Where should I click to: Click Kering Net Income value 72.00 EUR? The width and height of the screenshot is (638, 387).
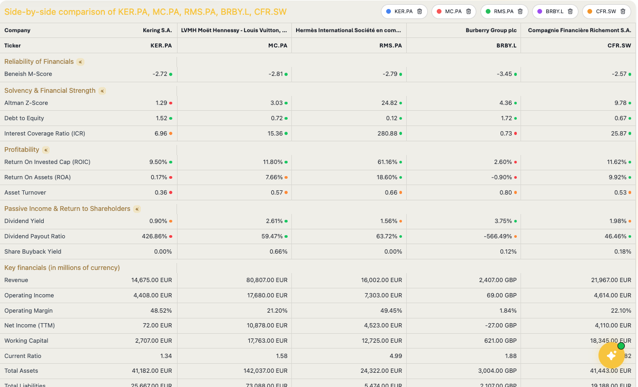[157, 325]
